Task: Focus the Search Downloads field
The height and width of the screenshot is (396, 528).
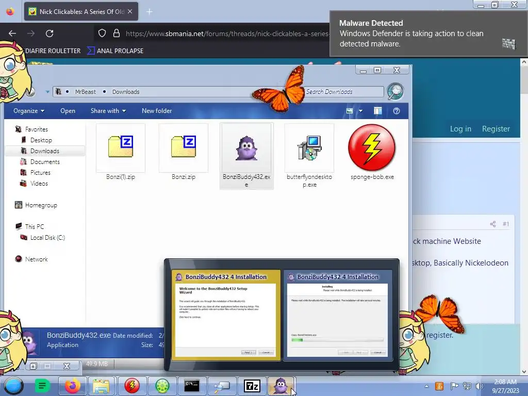Action: pyautogui.click(x=343, y=92)
